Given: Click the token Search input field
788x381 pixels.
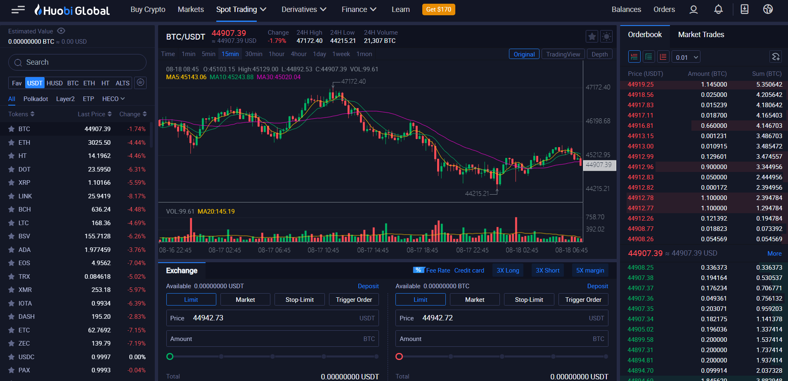Looking at the screenshot, I should pos(77,62).
